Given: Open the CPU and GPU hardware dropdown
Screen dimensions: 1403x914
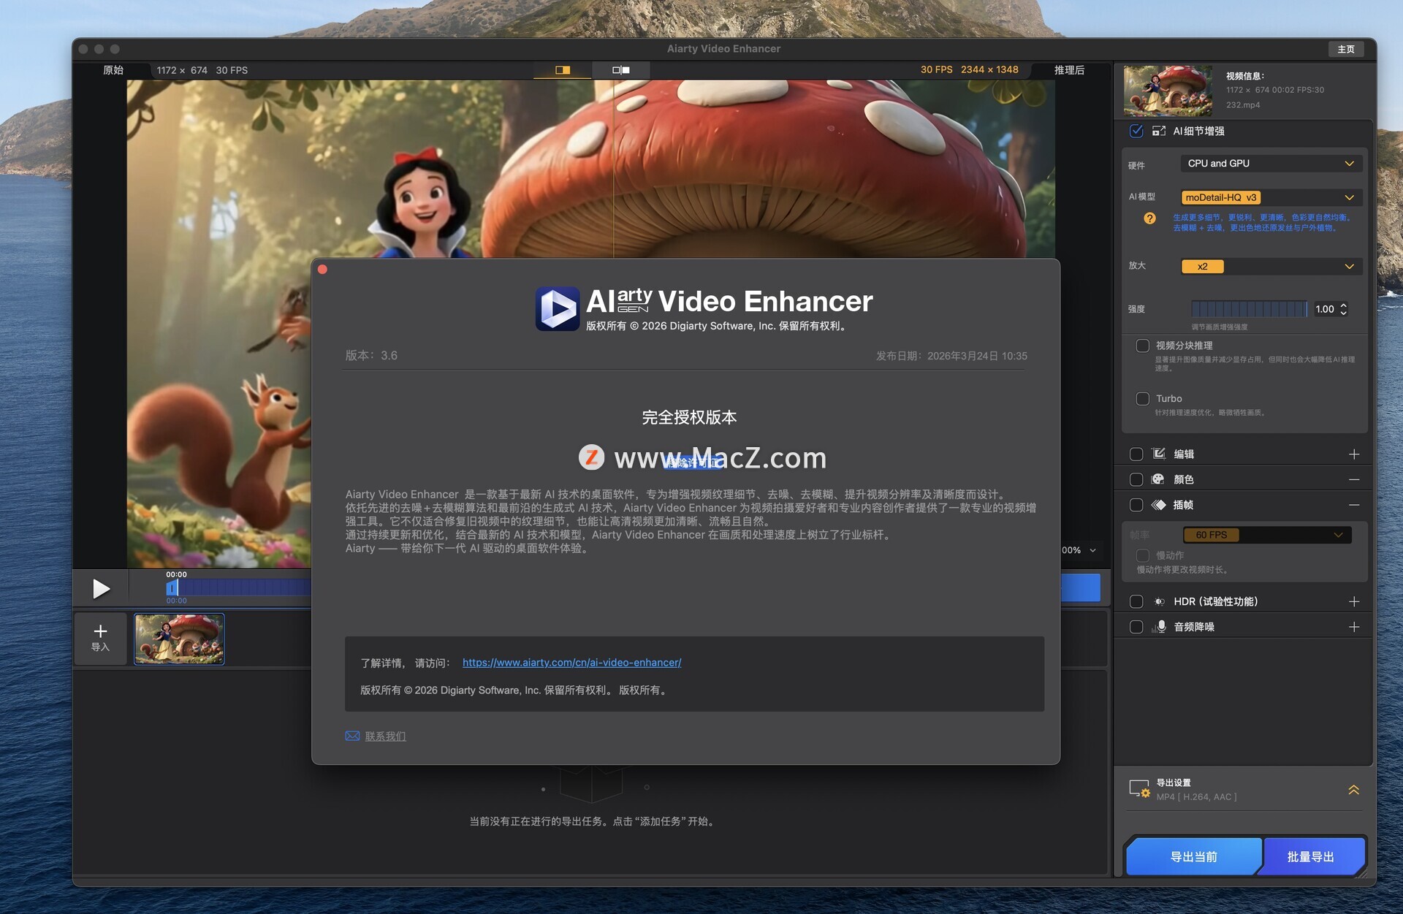Looking at the screenshot, I should (x=1270, y=164).
